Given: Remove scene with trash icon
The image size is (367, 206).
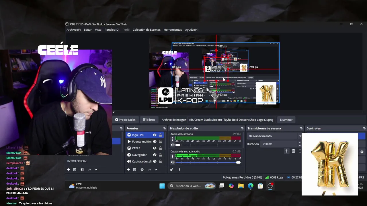Looking at the screenshot, I should [x=75, y=170].
